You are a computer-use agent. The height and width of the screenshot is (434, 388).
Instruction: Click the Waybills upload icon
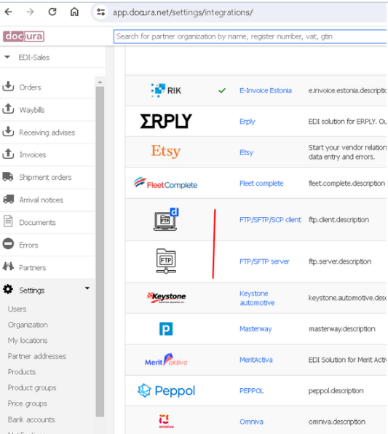8,108
